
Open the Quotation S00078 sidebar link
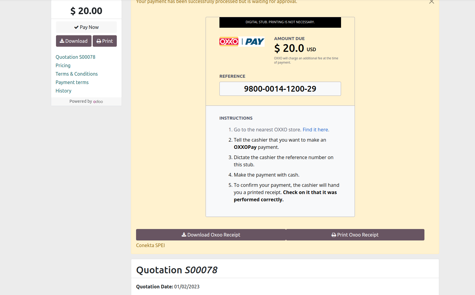(x=76, y=57)
